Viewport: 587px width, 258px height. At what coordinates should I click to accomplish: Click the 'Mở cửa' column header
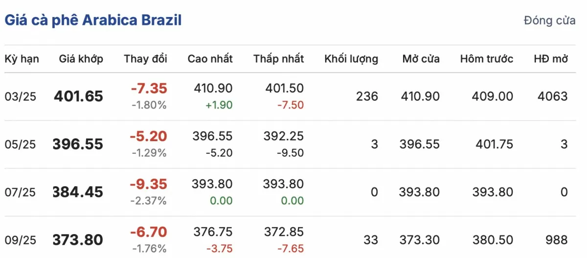421,59
